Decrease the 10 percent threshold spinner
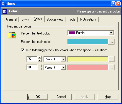This screenshot has width=122, height=104. click(x=40, y=69)
